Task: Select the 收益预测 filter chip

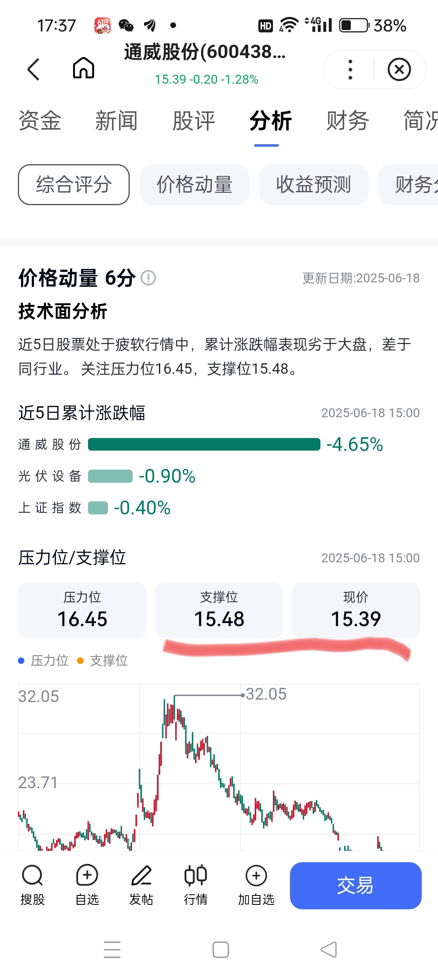Action: (314, 184)
